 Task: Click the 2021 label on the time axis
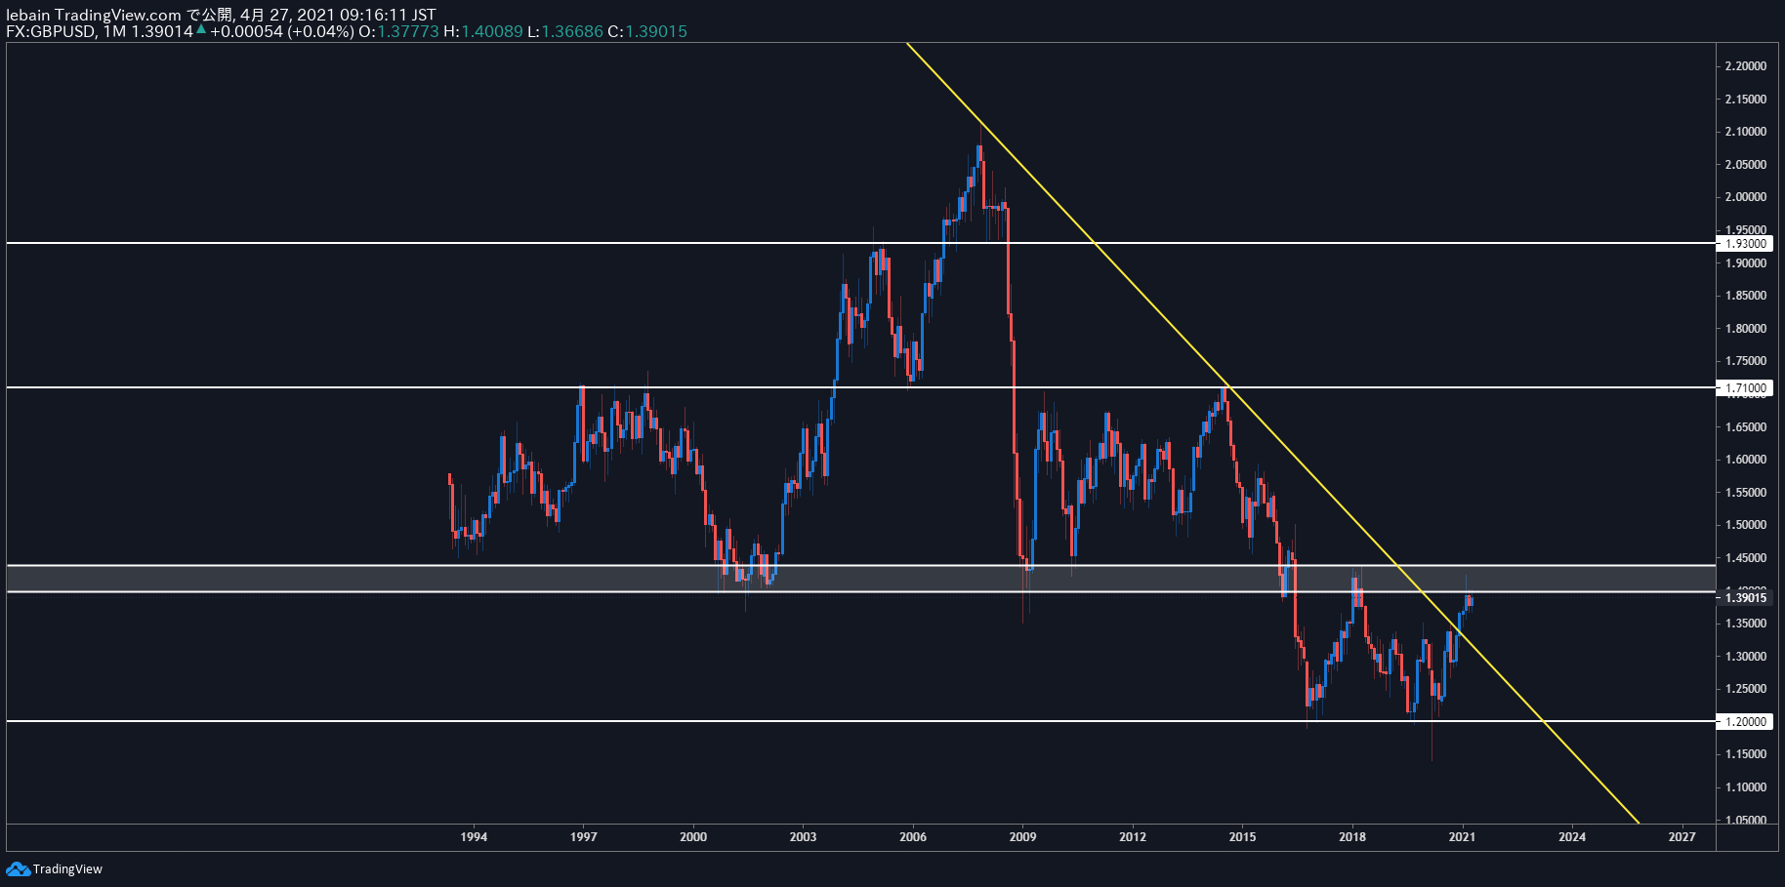coord(1462,836)
